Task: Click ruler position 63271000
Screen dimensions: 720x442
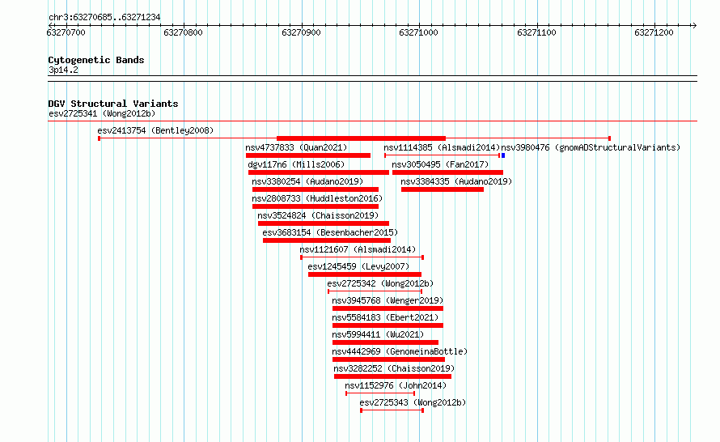Action: [x=419, y=32]
